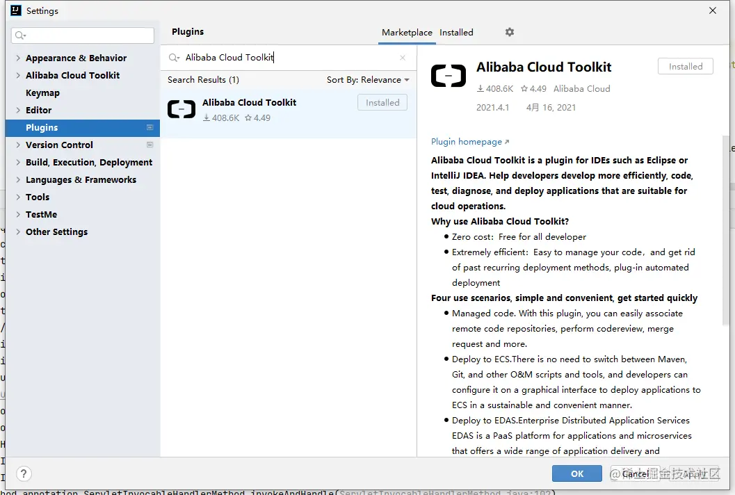Click the OK button
735x495 pixels.
(577, 473)
